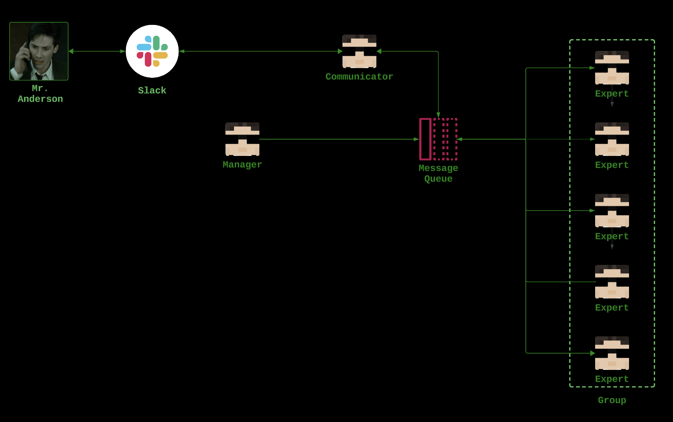Click the solid red queue slot

pyautogui.click(x=425, y=139)
